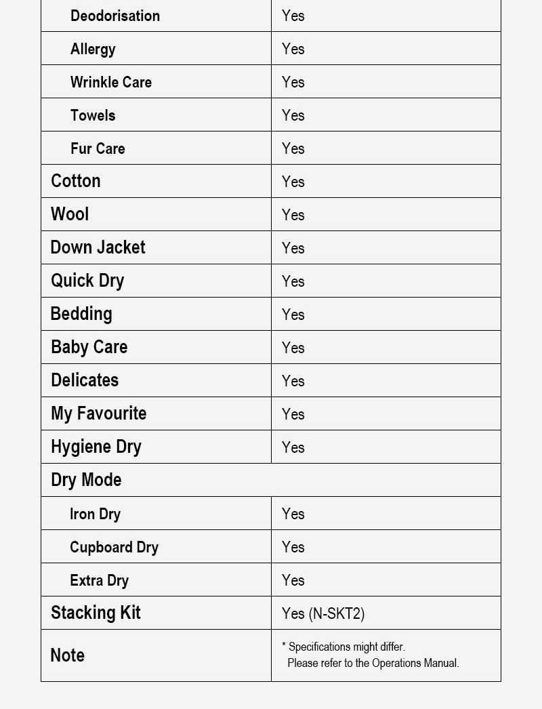Click the Delicates row heading

(x=85, y=380)
